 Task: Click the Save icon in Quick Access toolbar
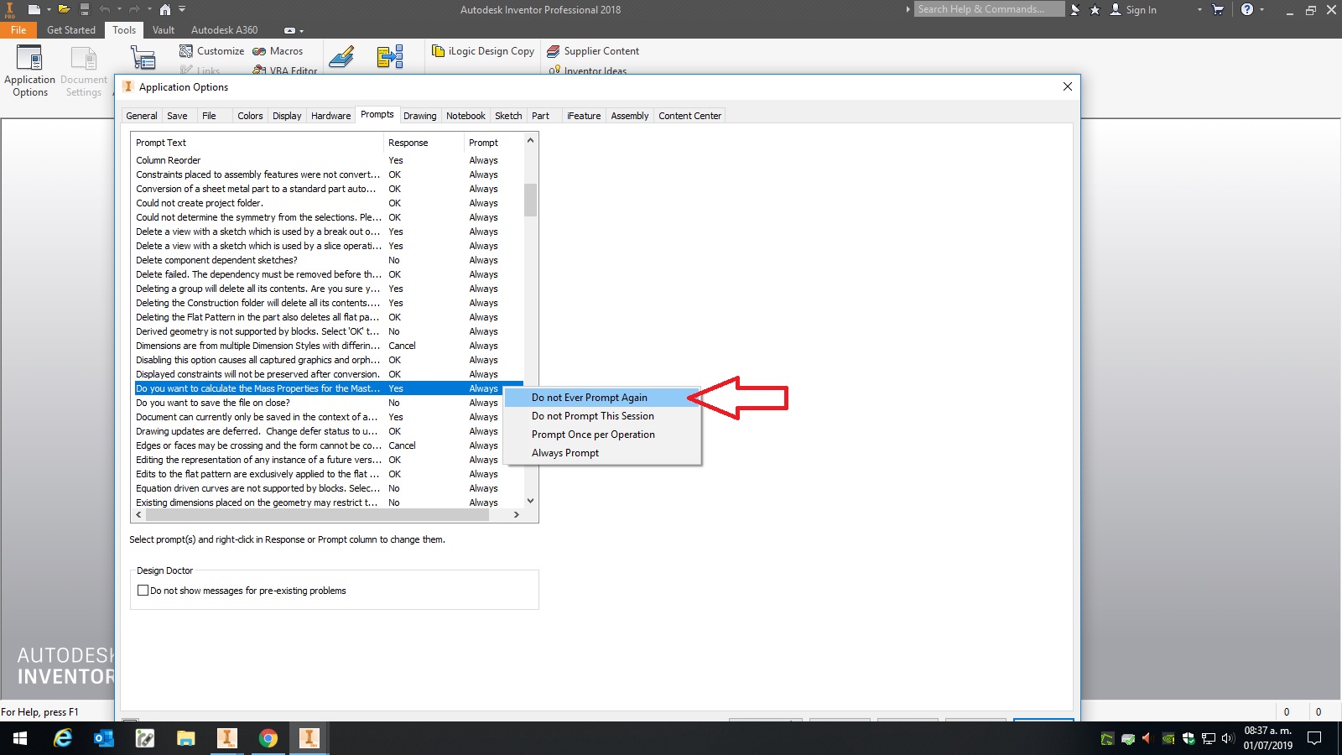coord(83,9)
